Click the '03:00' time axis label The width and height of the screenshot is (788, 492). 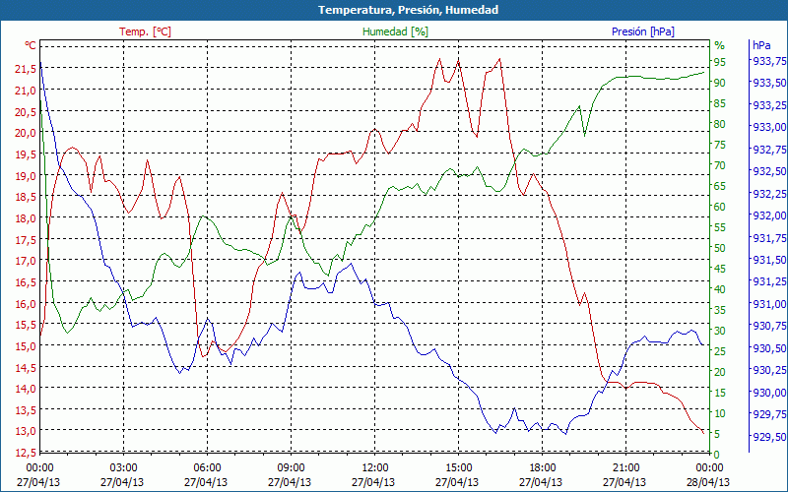click(x=123, y=467)
